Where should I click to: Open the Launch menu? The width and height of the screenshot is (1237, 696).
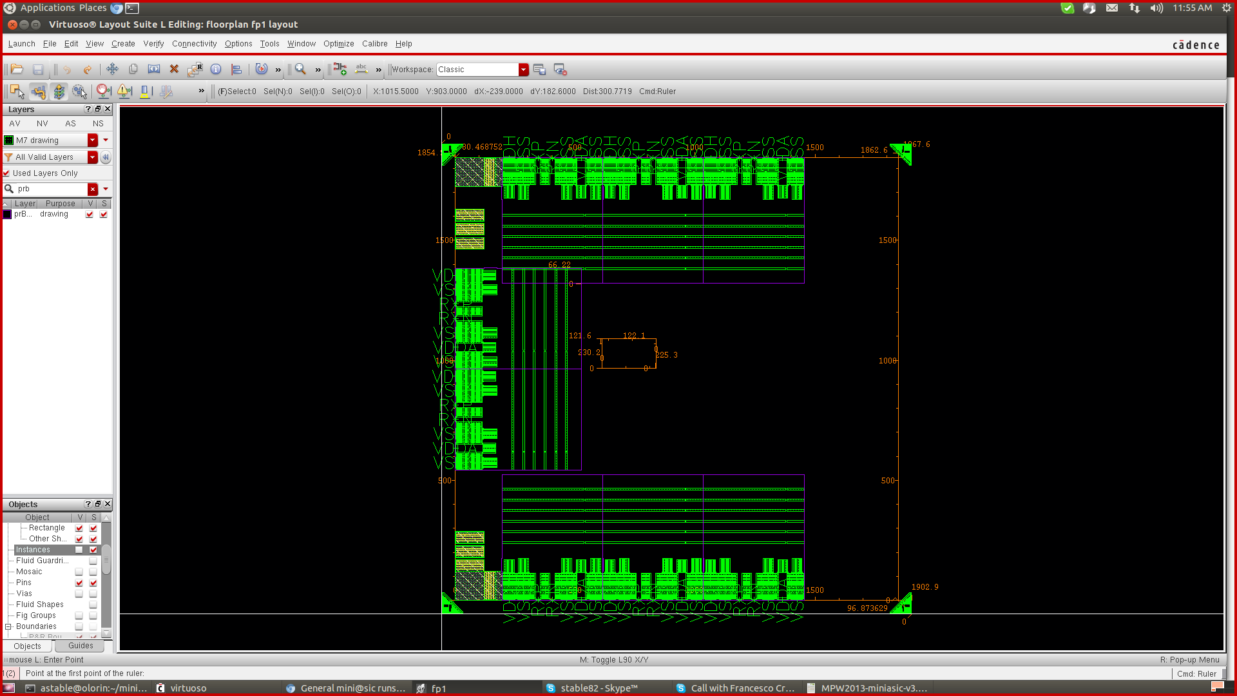click(x=22, y=44)
